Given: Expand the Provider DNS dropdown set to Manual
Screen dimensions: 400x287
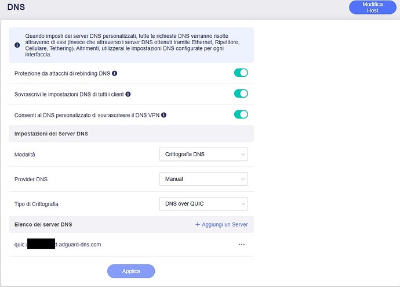Looking at the screenshot, I should click(x=203, y=179).
